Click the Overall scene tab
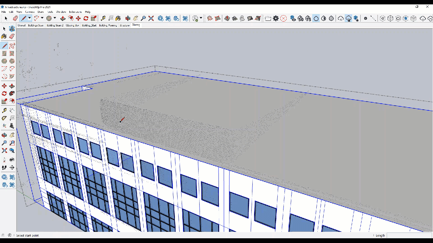Screen dimensions: 433x243 click(21, 25)
